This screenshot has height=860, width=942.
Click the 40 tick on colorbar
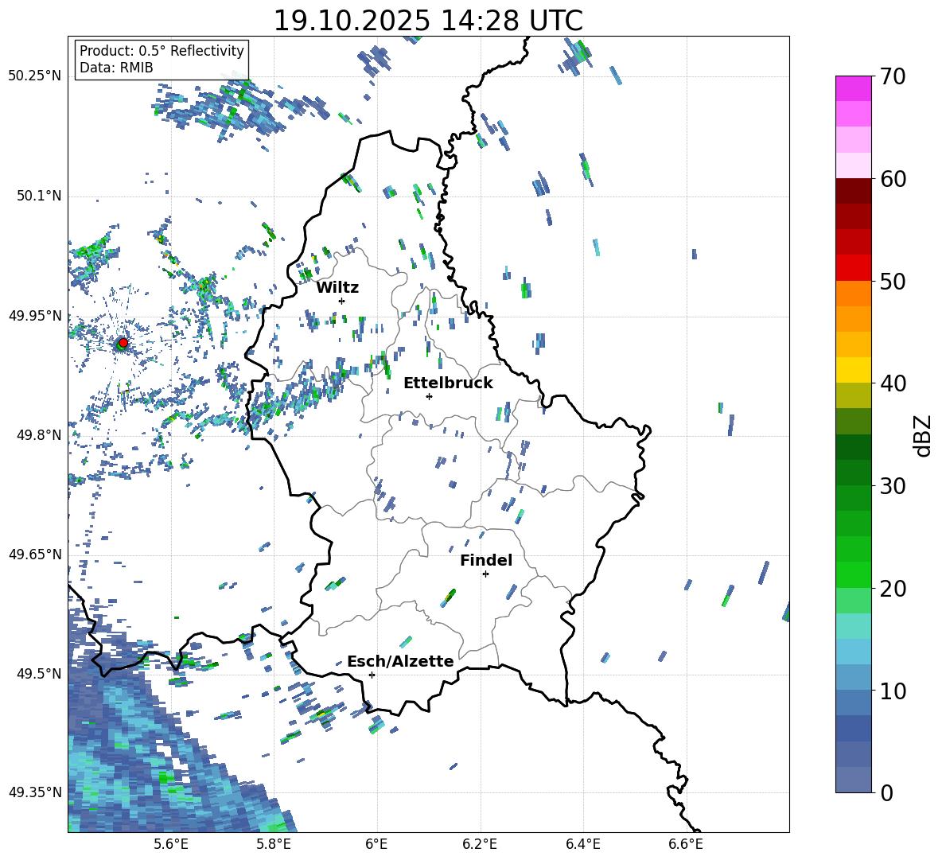(892, 383)
